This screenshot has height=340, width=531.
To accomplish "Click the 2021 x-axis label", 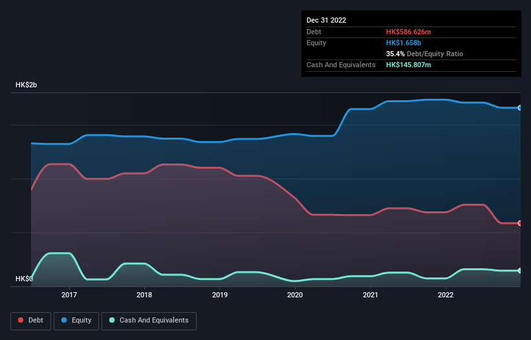I will [371, 295].
